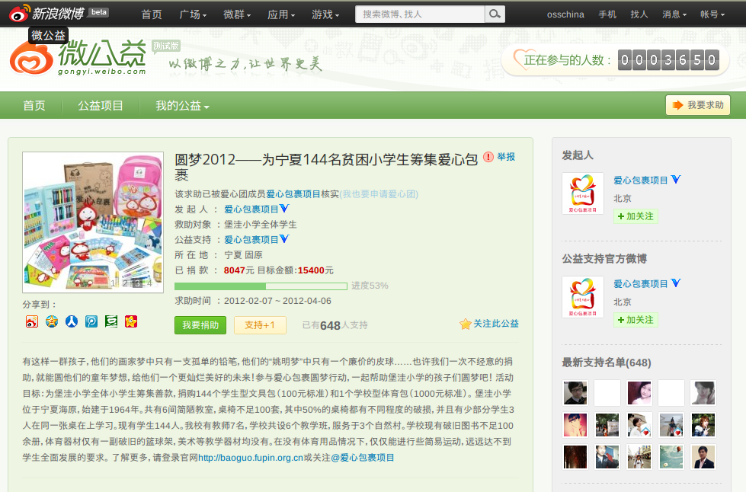Click 加关注 under 发起人
The width and height of the screenshot is (746, 492).
(x=636, y=216)
